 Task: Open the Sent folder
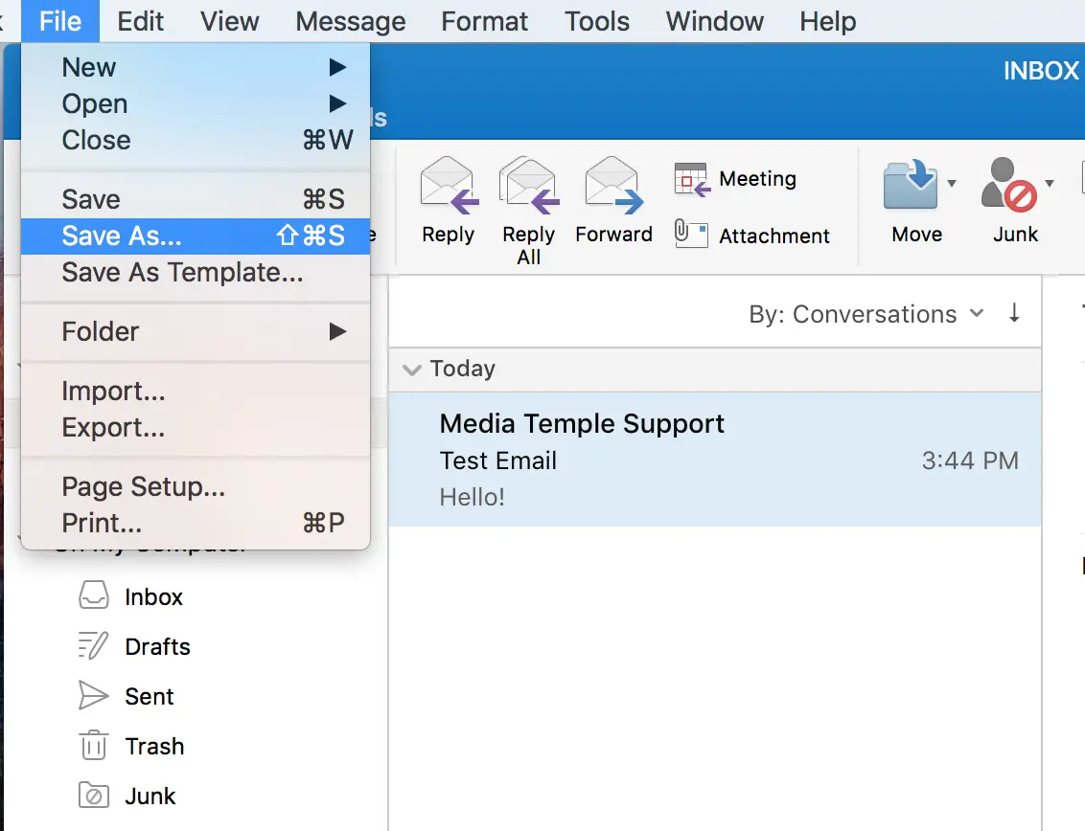(x=149, y=696)
